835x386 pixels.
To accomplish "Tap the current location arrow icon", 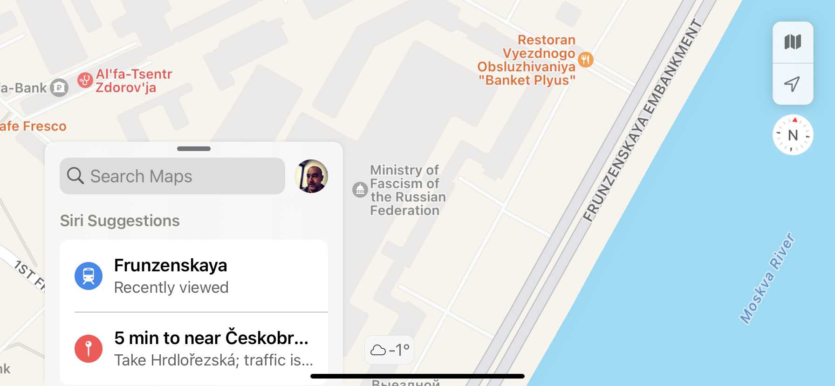I will pyautogui.click(x=793, y=84).
